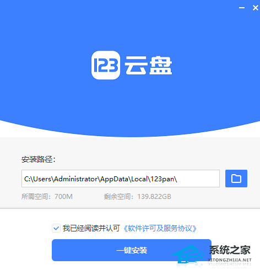Image resolution: width=260 pixels, height=270 pixels.
Task: Click the 云盘 brand wordmark
Action: (x=148, y=66)
